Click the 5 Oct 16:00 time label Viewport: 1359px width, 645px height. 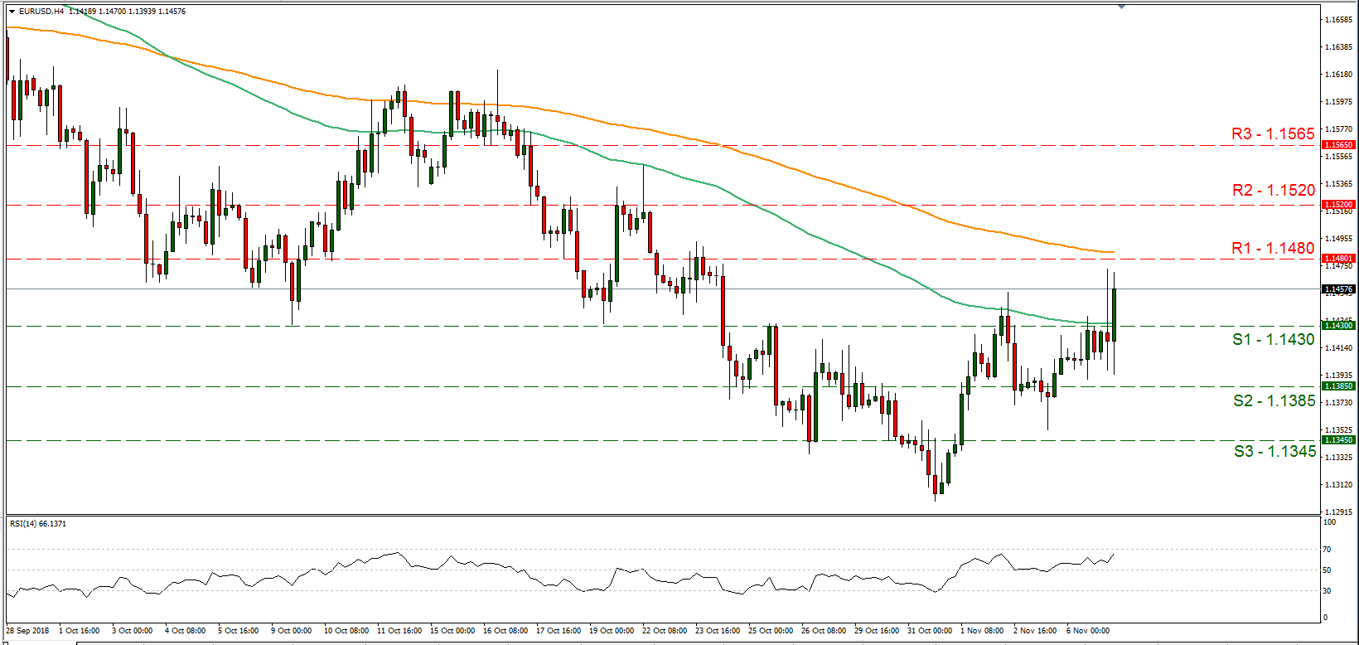239,631
